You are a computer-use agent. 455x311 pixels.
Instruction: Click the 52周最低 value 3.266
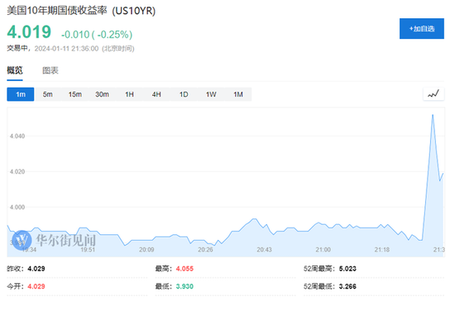(347, 286)
